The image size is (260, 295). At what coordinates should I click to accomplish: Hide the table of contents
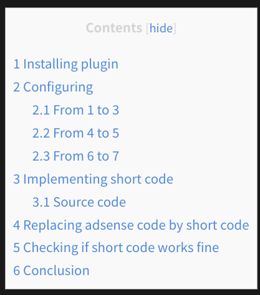pyautogui.click(x=161, y=28)
